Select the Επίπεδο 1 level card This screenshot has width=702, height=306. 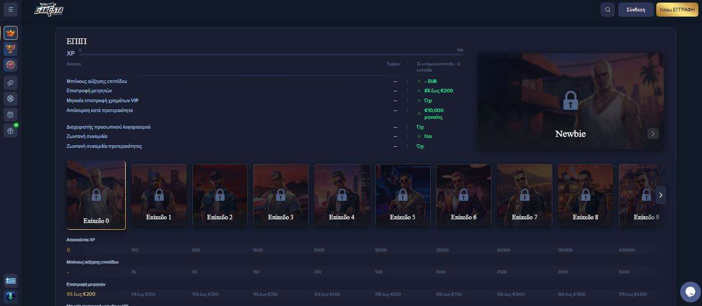[x=158, y=195]
